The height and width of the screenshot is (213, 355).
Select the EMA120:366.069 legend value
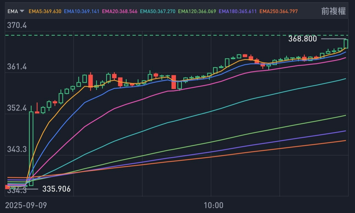pos(197,11)
